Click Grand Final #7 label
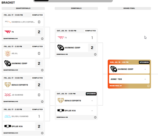Screen dimensions: 158x137 pos(116,86)
